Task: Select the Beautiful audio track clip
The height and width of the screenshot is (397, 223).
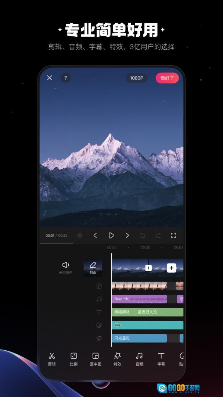Action: (139, 299)
